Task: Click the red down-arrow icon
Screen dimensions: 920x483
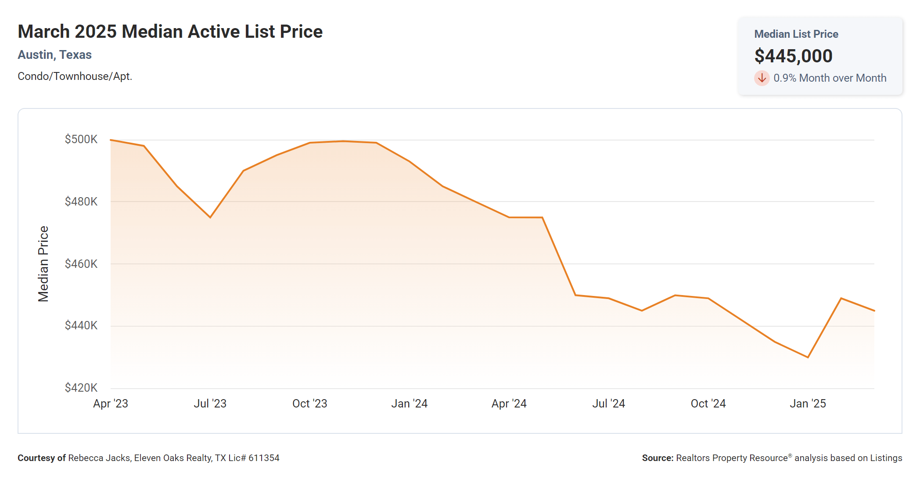Action: click(x=762, y=78)
